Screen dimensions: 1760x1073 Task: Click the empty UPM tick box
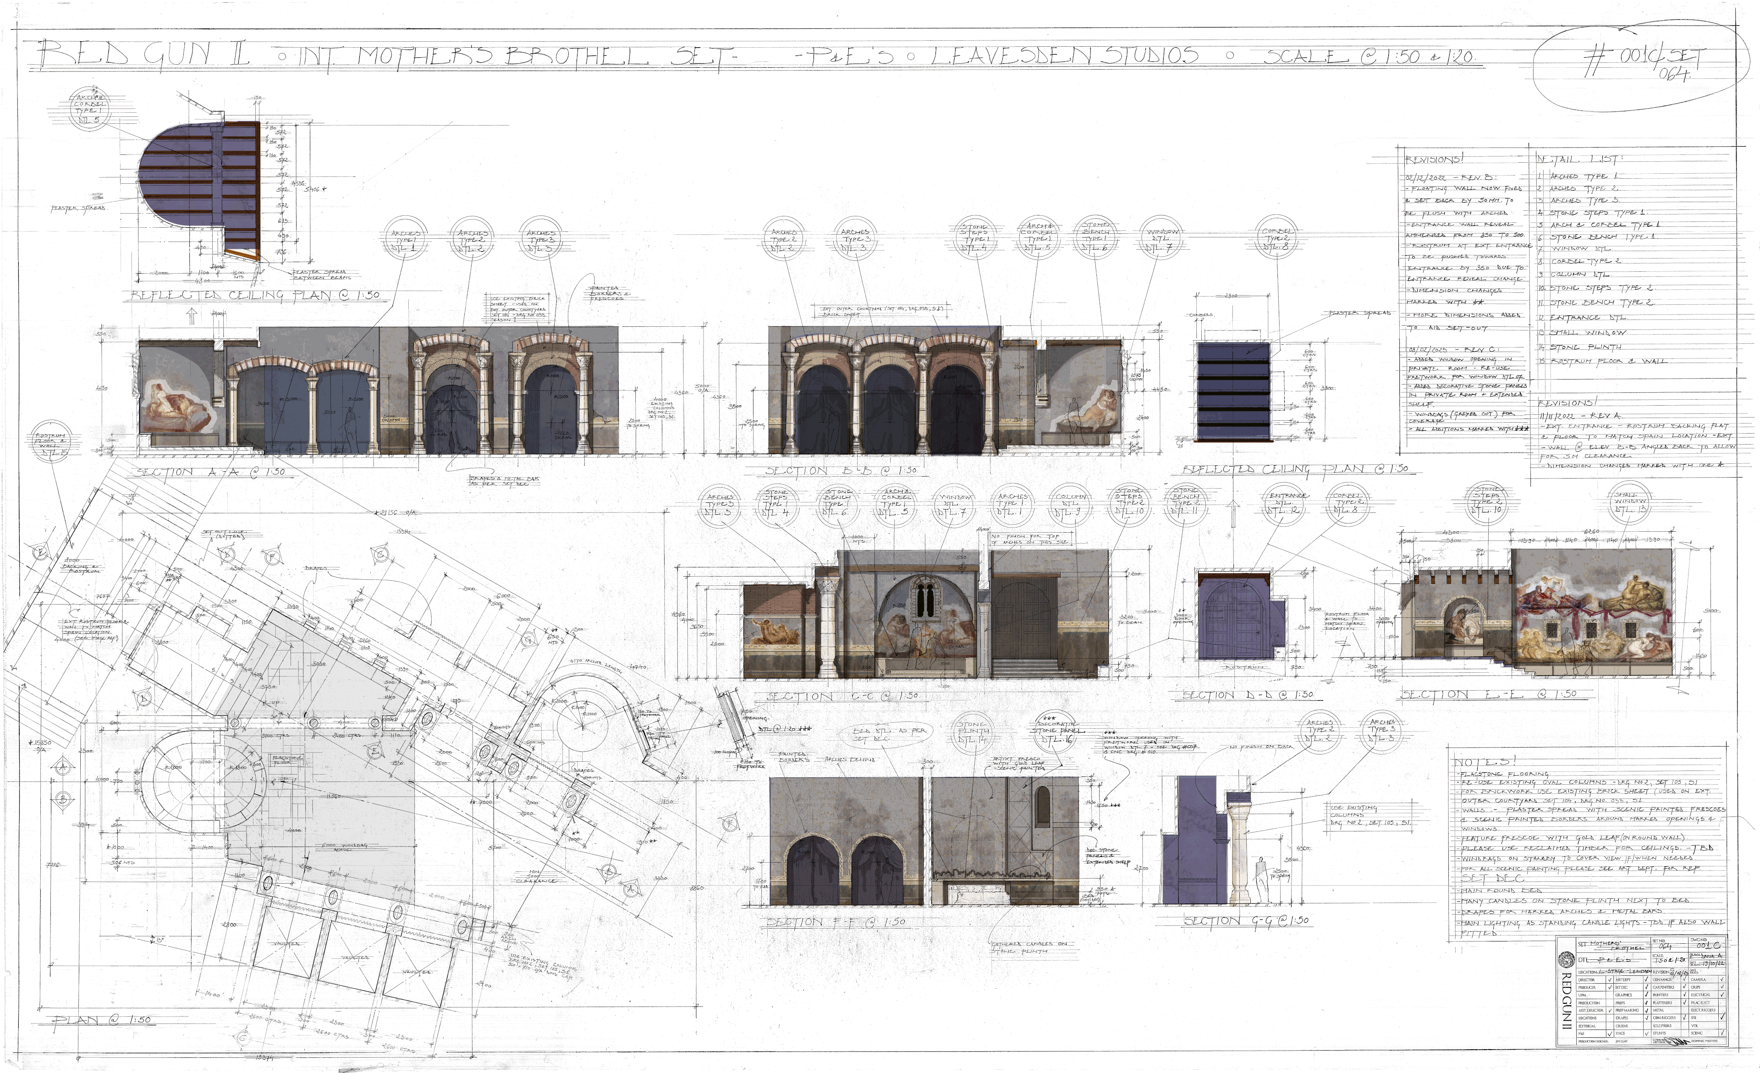coord(1610,995)
